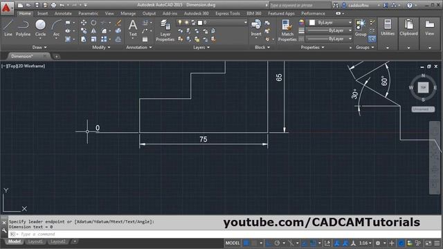
Task: Click the linear Dimension tool
Action: (145, 23)
